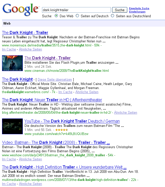Open the Video: Batman - The Dark Knight (2008) result
Viewport: 165px width, 187px height.
click(x=56, y=143)
